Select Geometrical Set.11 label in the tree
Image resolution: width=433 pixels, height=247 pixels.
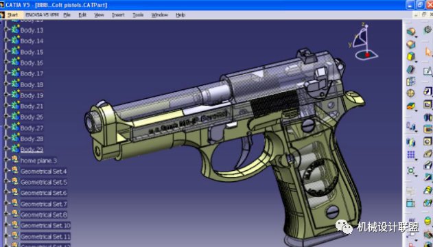[x=45, y=237]
